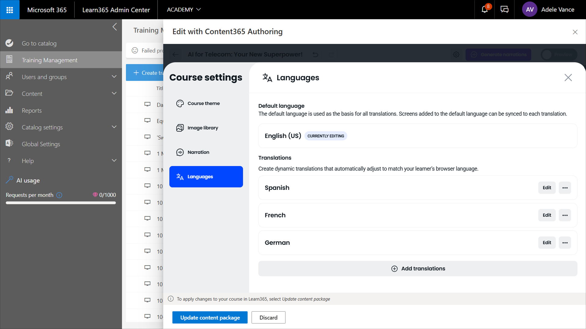Click the Adele Vance AV avatar

click(x=529, y=9)
